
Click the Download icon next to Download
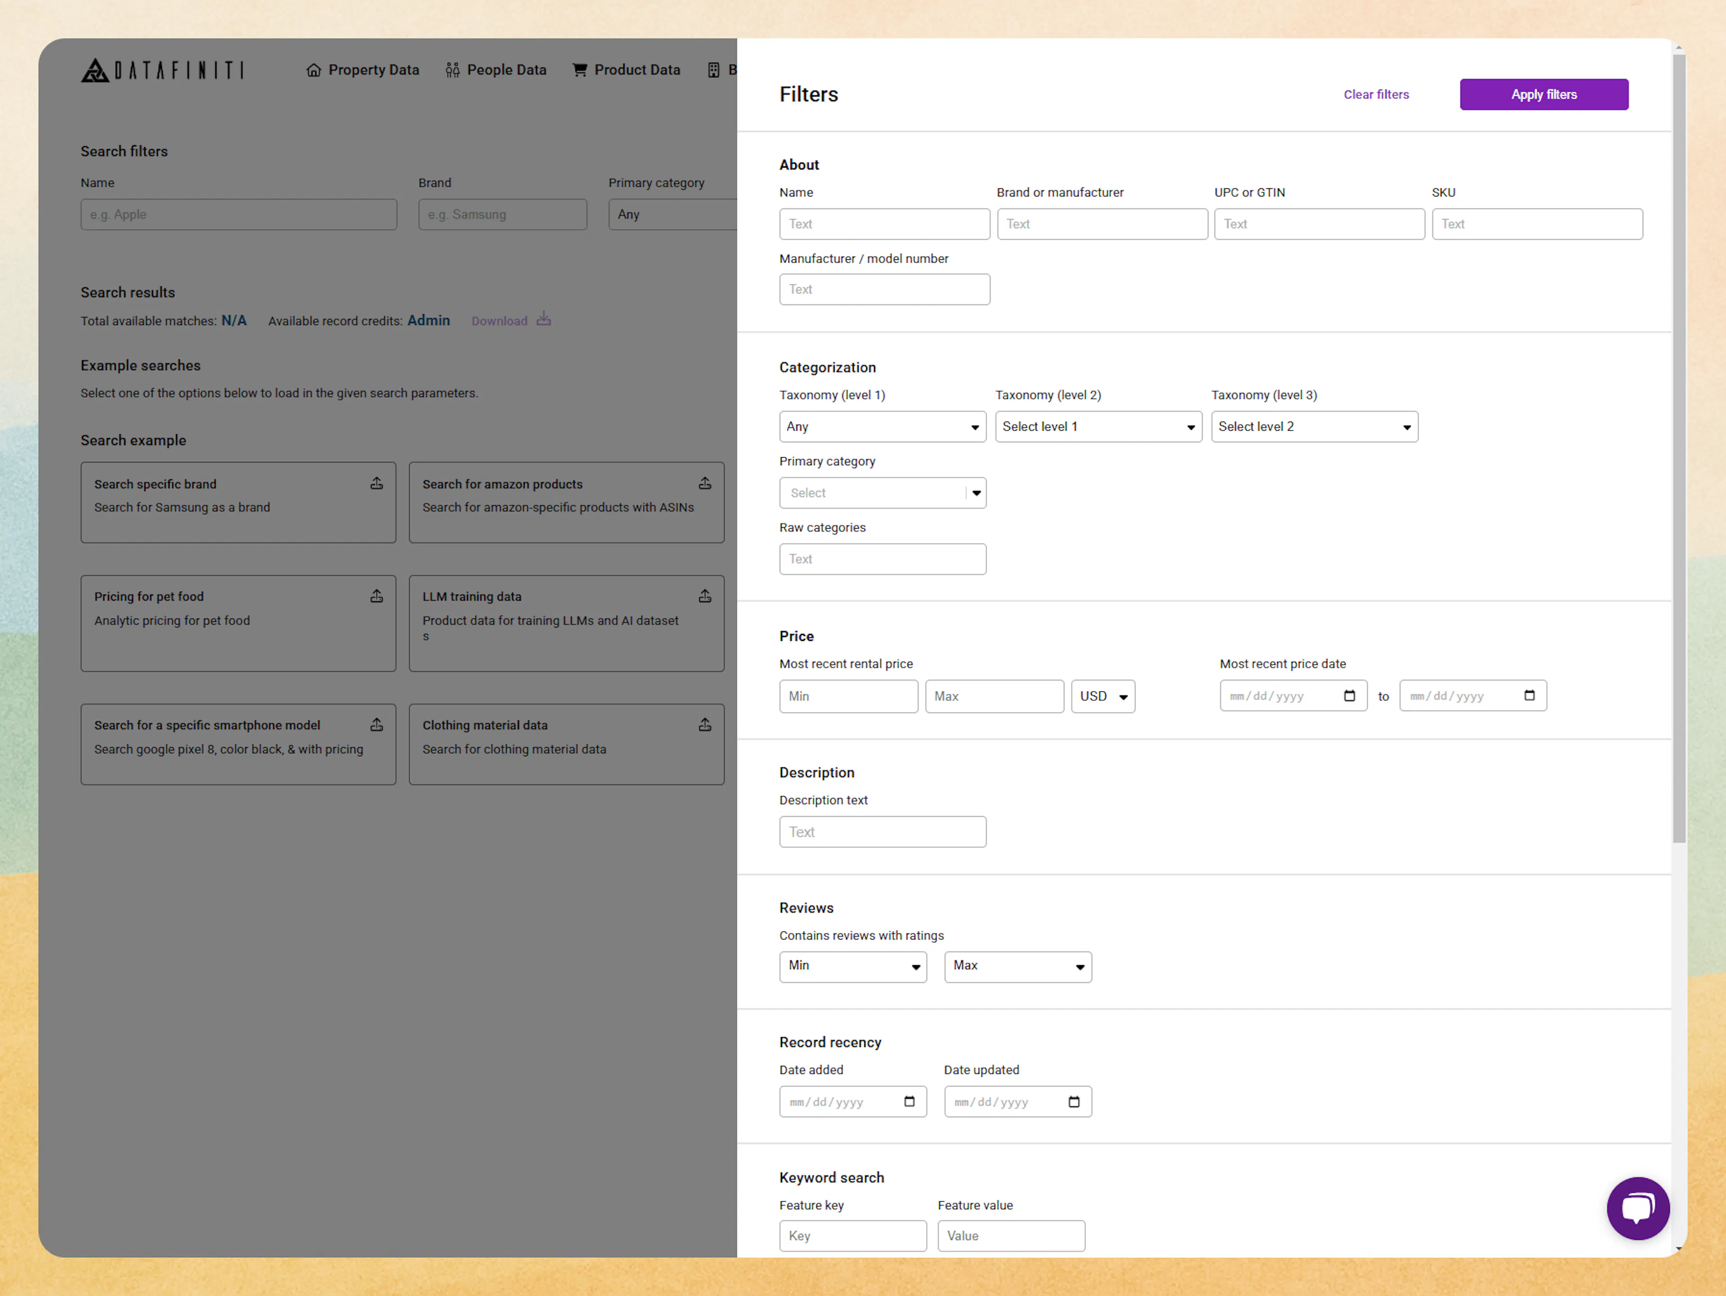543,319
